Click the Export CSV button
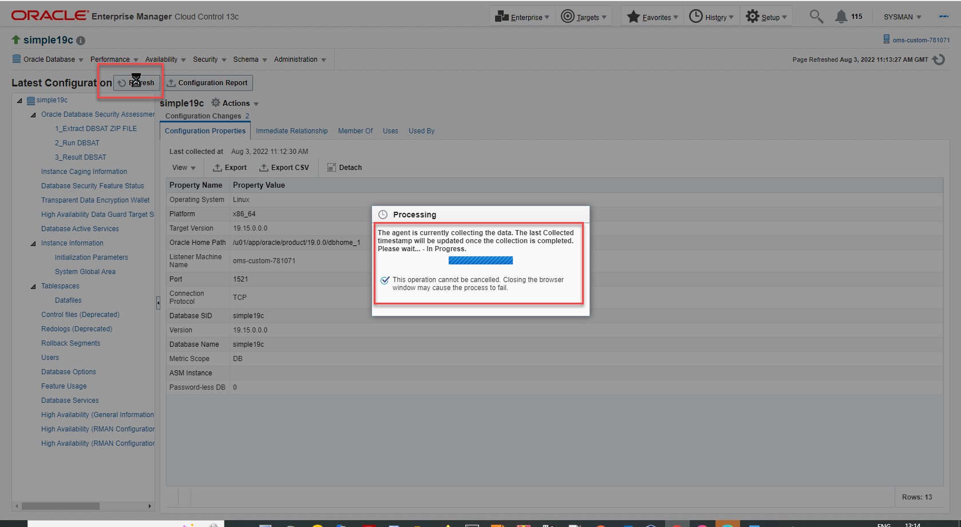The width and height of the screenshot is (961, 527). tap(284, 168)
